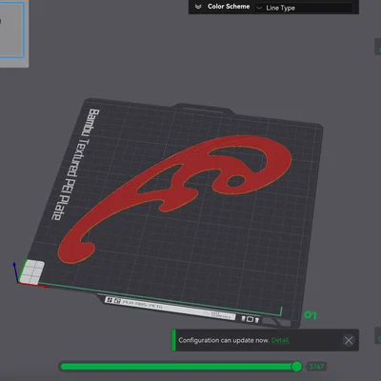Click the white grid square at bed corner
Screen dimensions: 381x381
click(31, 271)
